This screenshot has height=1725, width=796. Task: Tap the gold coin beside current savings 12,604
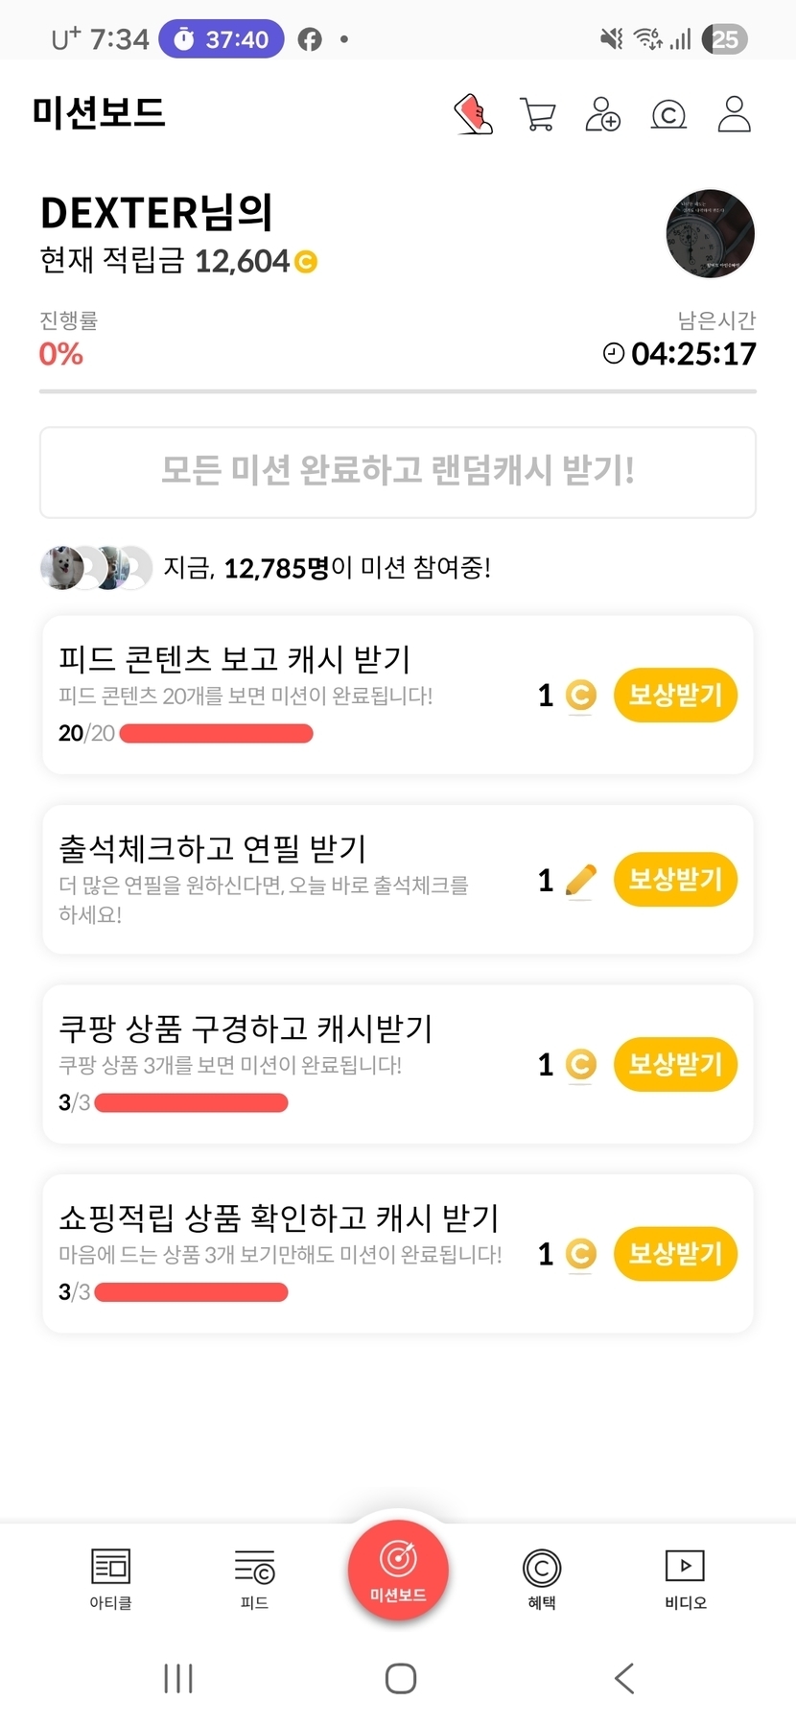click(306, 261)
